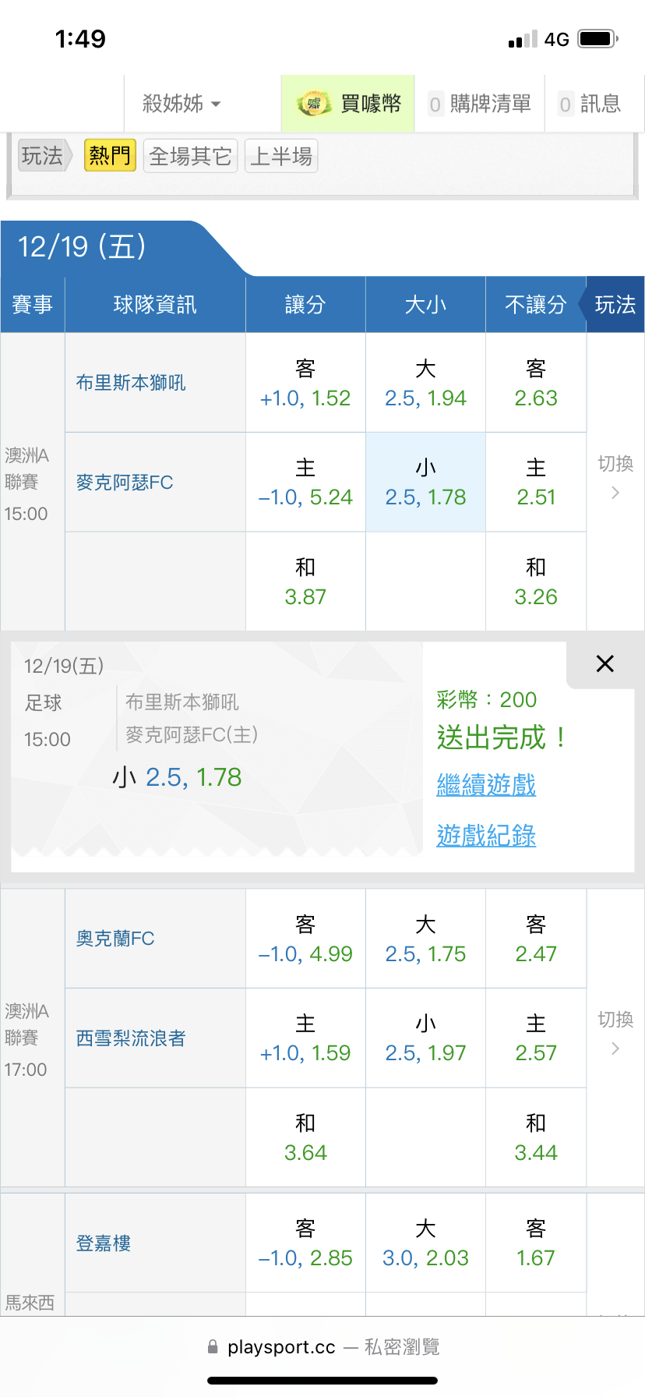Open 西雪梨流浪者 team info
The height and width of the screenshot is (1397, 645).
click(x=131, y=1038)
